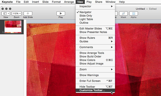Image resolution: width=161 pixels, height=96 pixels.
Task: Open the Share menu
Action: click(x=98, y=2)
